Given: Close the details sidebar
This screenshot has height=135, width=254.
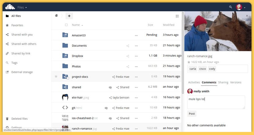Looking at the screenshot, I should [x=247, y=16].
